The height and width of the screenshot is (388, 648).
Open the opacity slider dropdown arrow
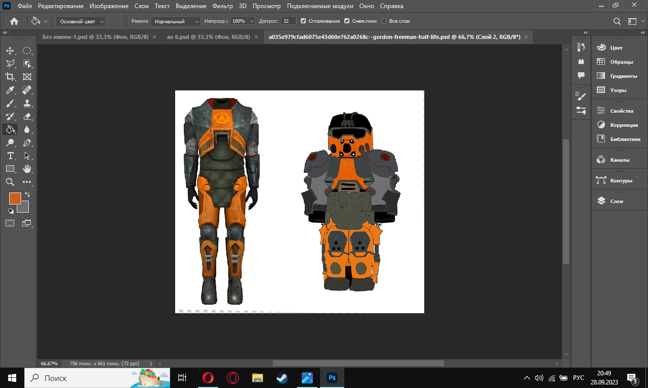pyautogui.click(x=252, y=21)
